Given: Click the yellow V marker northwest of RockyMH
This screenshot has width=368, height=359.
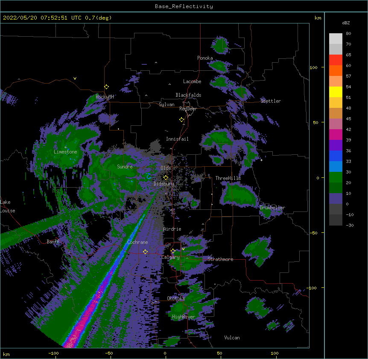Looking at the screenshot, I should pos(75,78).
